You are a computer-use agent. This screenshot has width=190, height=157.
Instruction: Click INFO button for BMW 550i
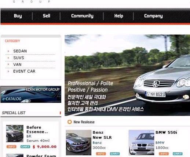click(164, 154)
